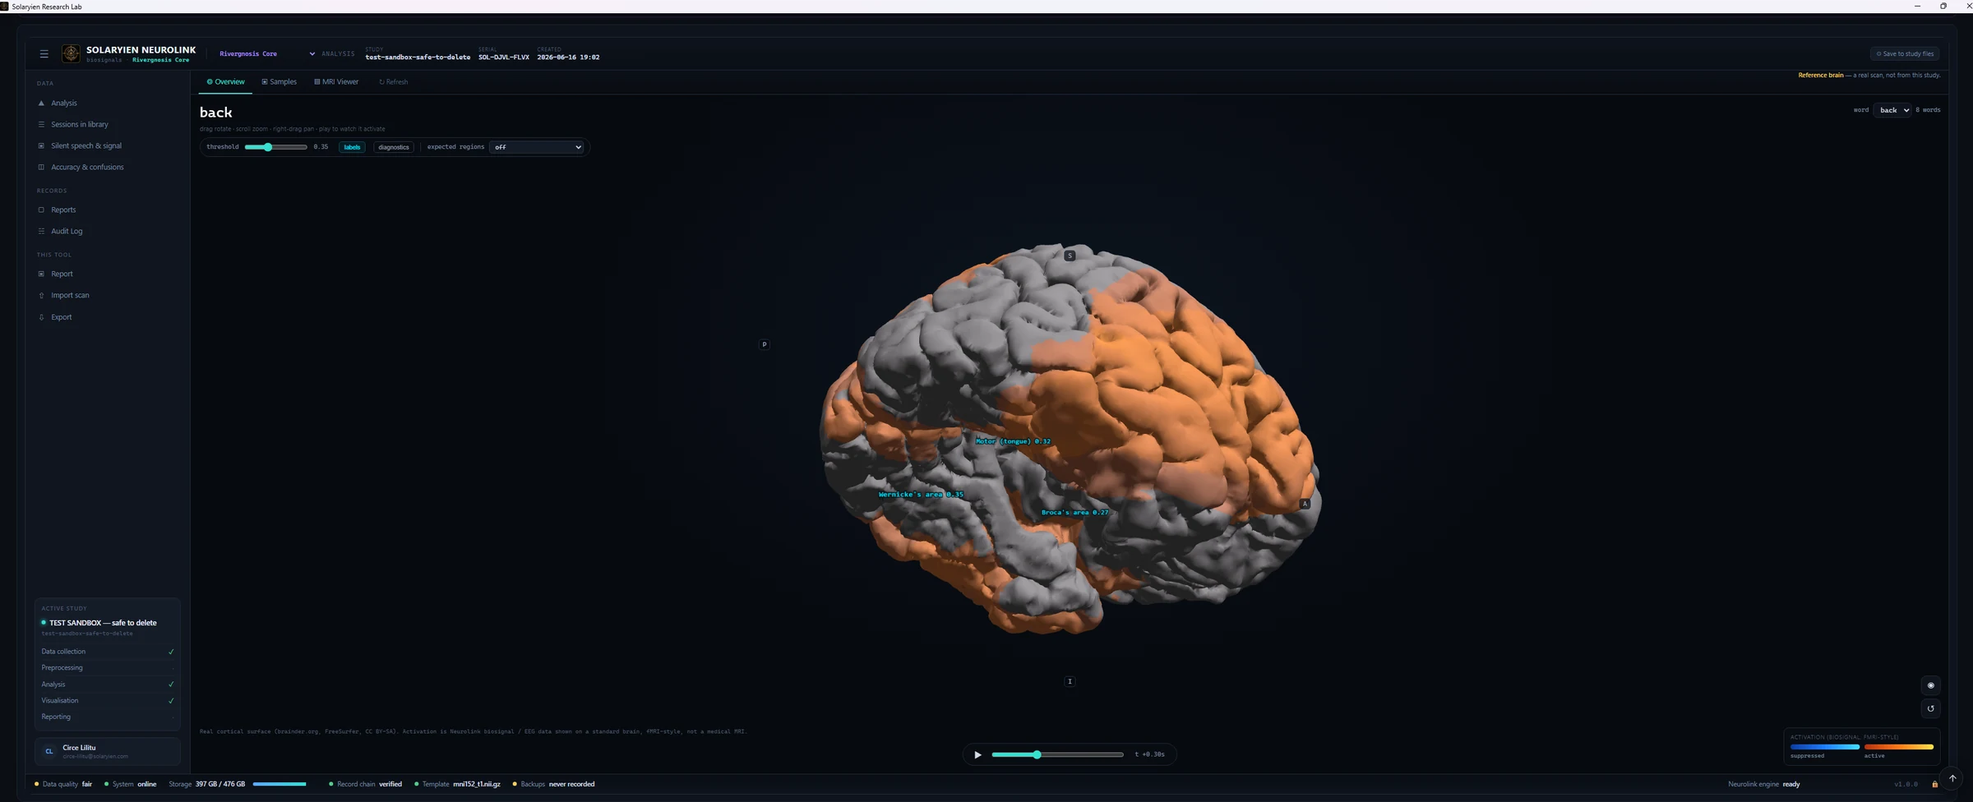Click the Template mni152_t1.nii.gz status
This screenshot has height=802, width=1973.
pos(457,785)
